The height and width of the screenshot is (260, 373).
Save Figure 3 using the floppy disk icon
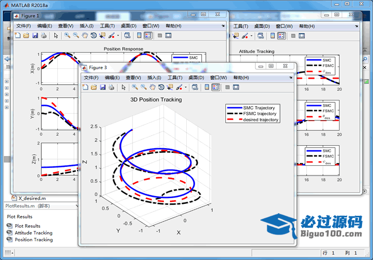(103, 87)
